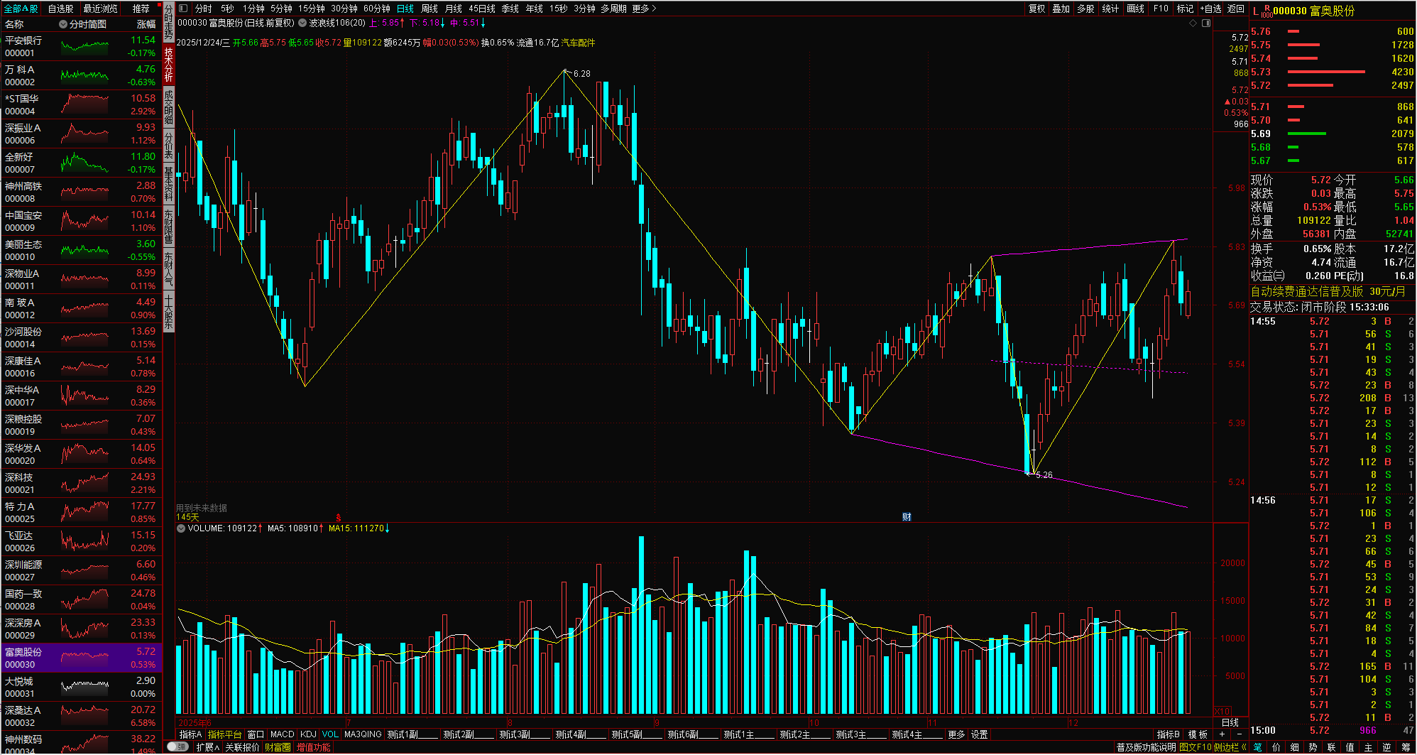Viewport: 1417px width, 755px height.
Task: Click the panel toggle icon beside the diamond
Action: coord(1206,23)
